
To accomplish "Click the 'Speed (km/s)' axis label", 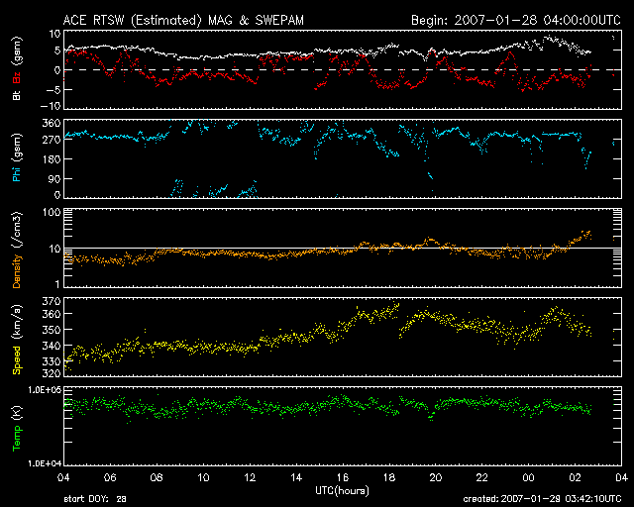I will click(x=17, y=340).
